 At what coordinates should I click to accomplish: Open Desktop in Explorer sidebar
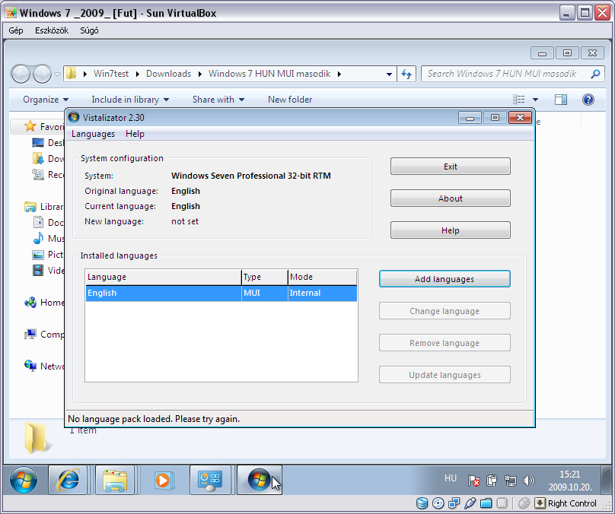coord(48,143)
